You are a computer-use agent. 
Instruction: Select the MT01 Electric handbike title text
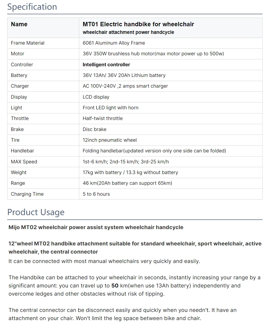tap(138, 24)
